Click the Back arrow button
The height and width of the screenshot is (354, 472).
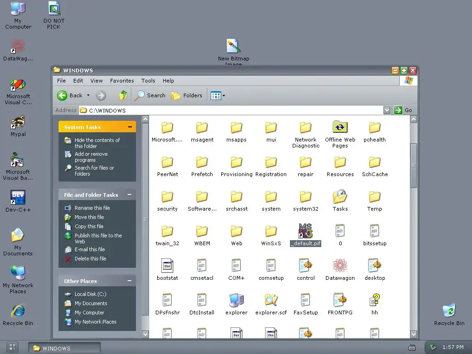(x=70, y=95)
